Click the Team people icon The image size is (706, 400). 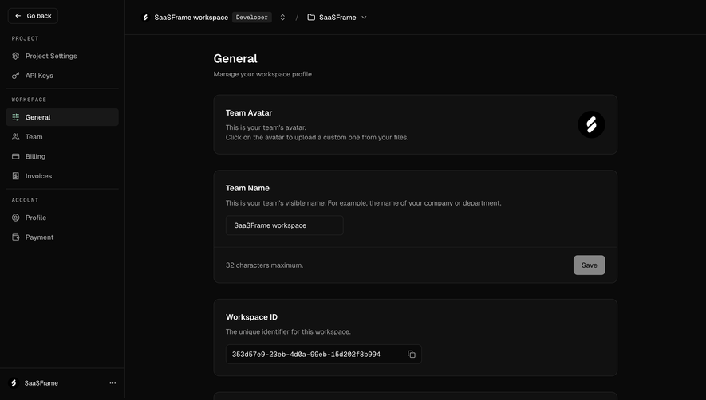16,137
